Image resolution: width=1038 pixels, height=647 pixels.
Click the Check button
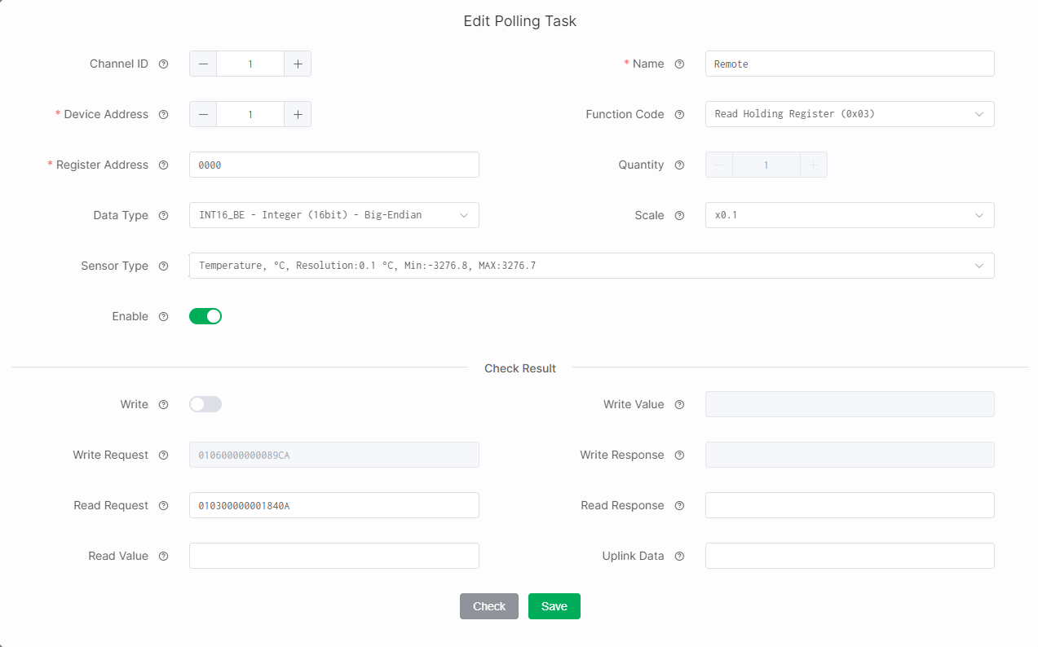pos(488,606)
